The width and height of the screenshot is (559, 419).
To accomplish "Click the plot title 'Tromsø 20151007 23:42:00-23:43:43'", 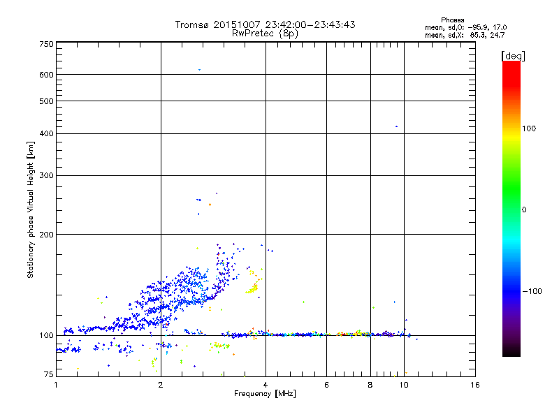I will (x=265, y=24).
